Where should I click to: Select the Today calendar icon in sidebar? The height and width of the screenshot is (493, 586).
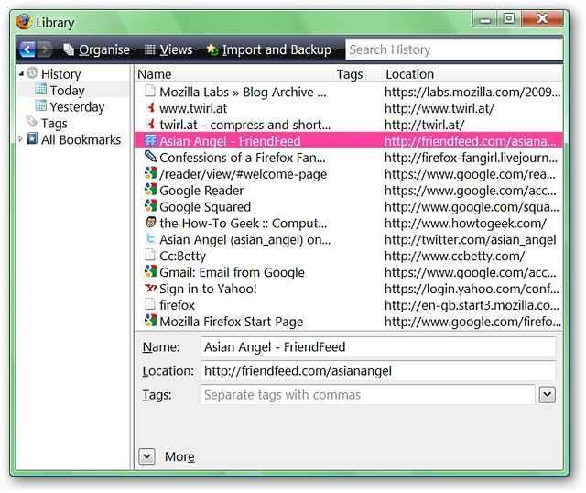click(40, 90)
